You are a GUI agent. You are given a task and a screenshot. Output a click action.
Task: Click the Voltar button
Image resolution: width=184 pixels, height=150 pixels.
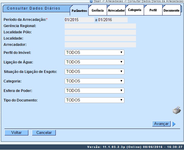[x=16, y=133]
